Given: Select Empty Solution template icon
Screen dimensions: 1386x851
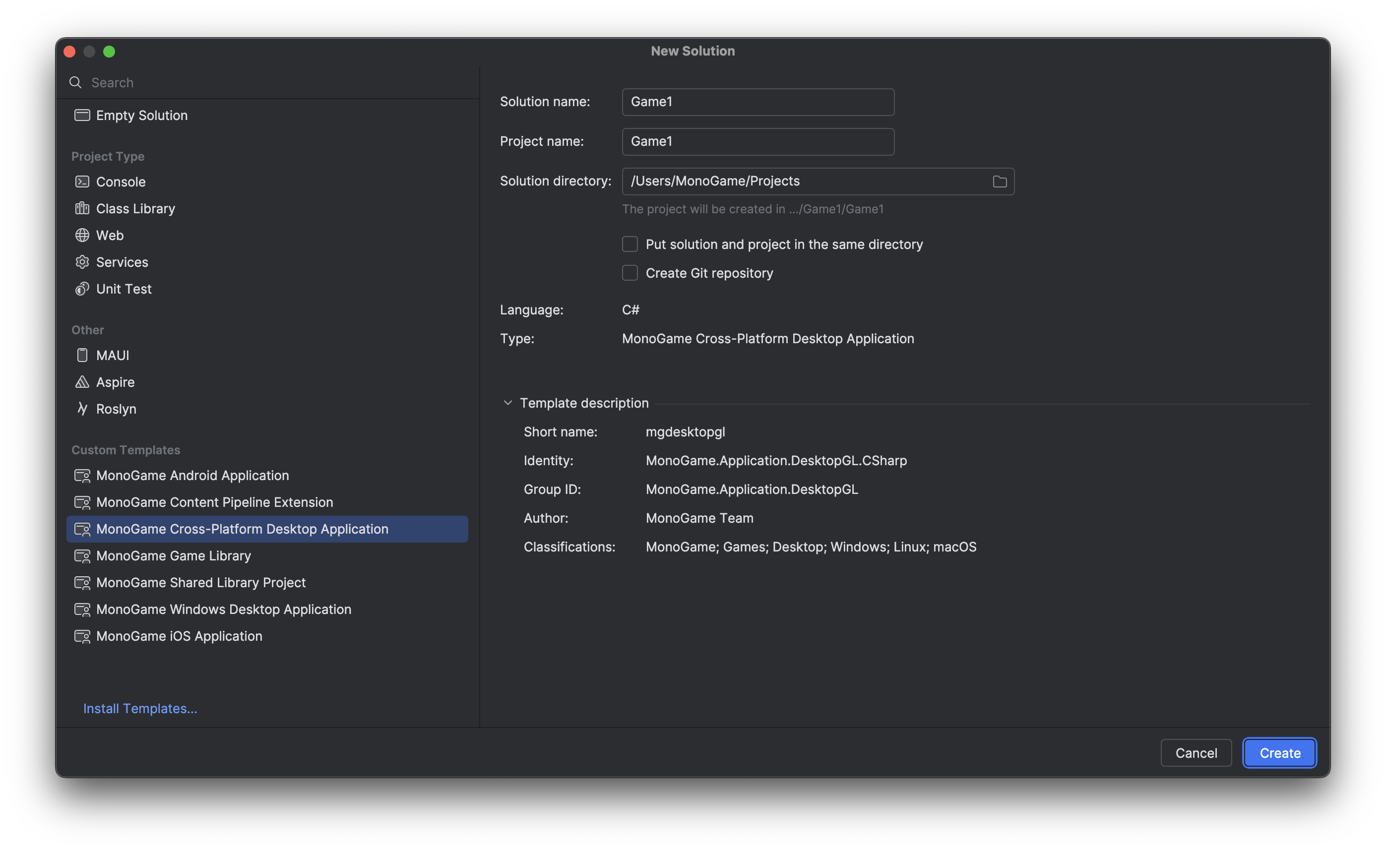Looking at the screenshot, I should 81,115.
